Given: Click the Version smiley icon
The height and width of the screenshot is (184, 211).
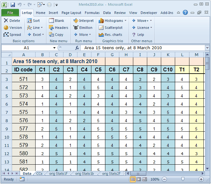Looking at the screenshot, I should 6,28.
